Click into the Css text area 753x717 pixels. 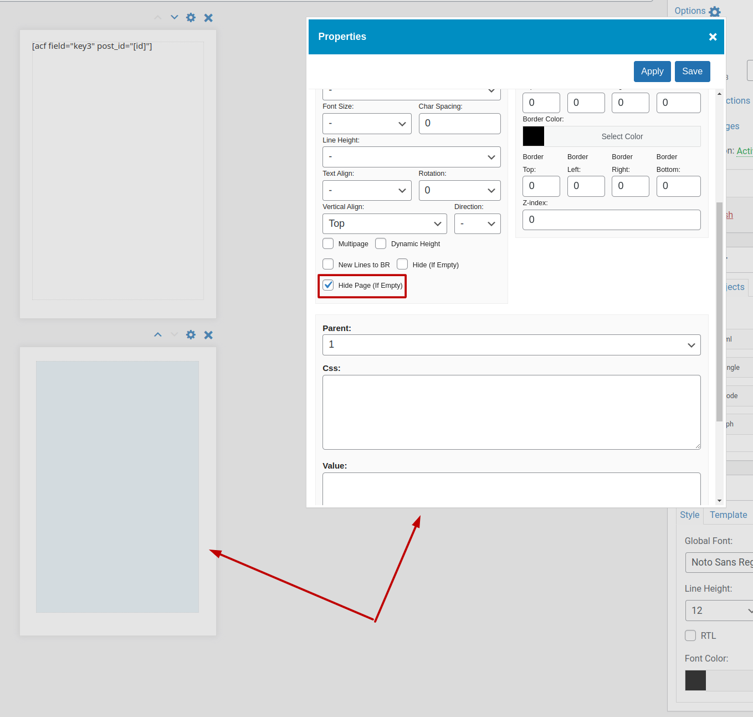click(511, 412)
